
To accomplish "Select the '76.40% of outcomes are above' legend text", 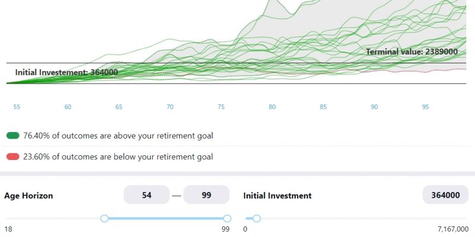I will [x=118, y=136].
